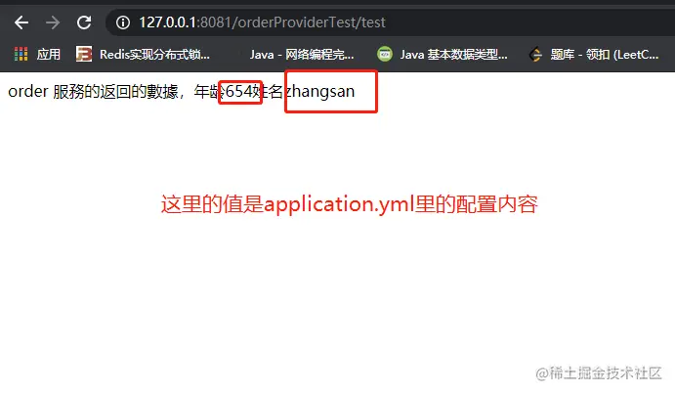675x394 pixels.
Task: Click the 应用 apps shortcut label
Action: (48, 55)
